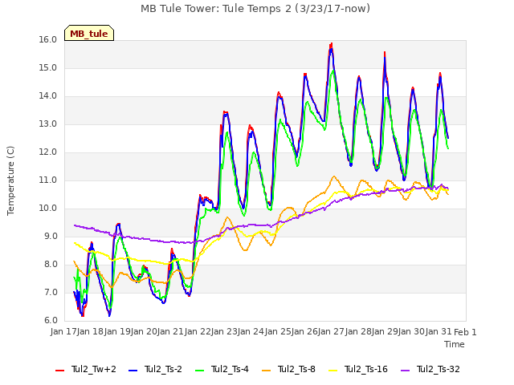Click the 11.0 y-axis tick label
Viewport: 514px width, 385px height.
pyautogui.click(x=48, y=180)
